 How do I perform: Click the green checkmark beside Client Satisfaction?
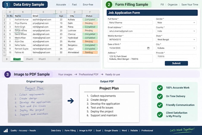pos(160,114)
